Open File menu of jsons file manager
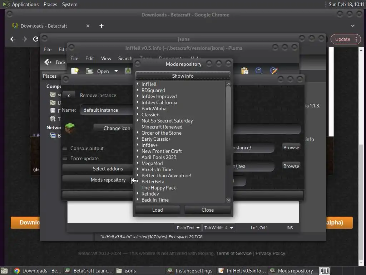 (x=48, y=49)
